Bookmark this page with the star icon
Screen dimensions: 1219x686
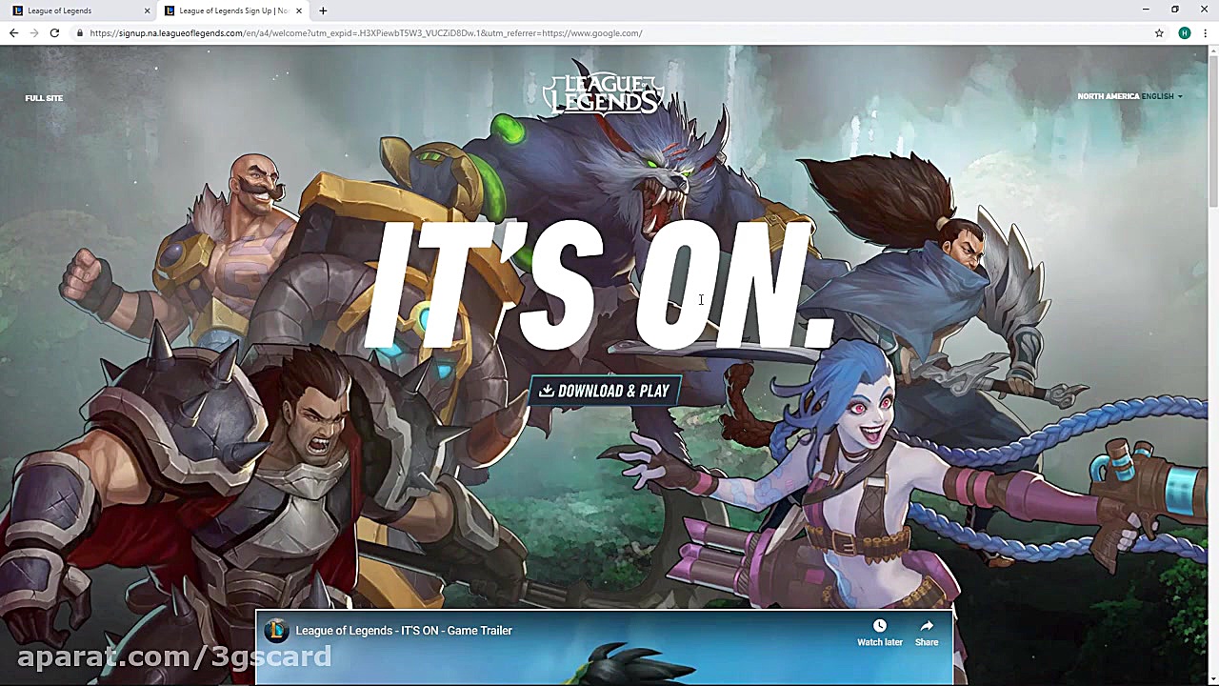click(1159, 33)
